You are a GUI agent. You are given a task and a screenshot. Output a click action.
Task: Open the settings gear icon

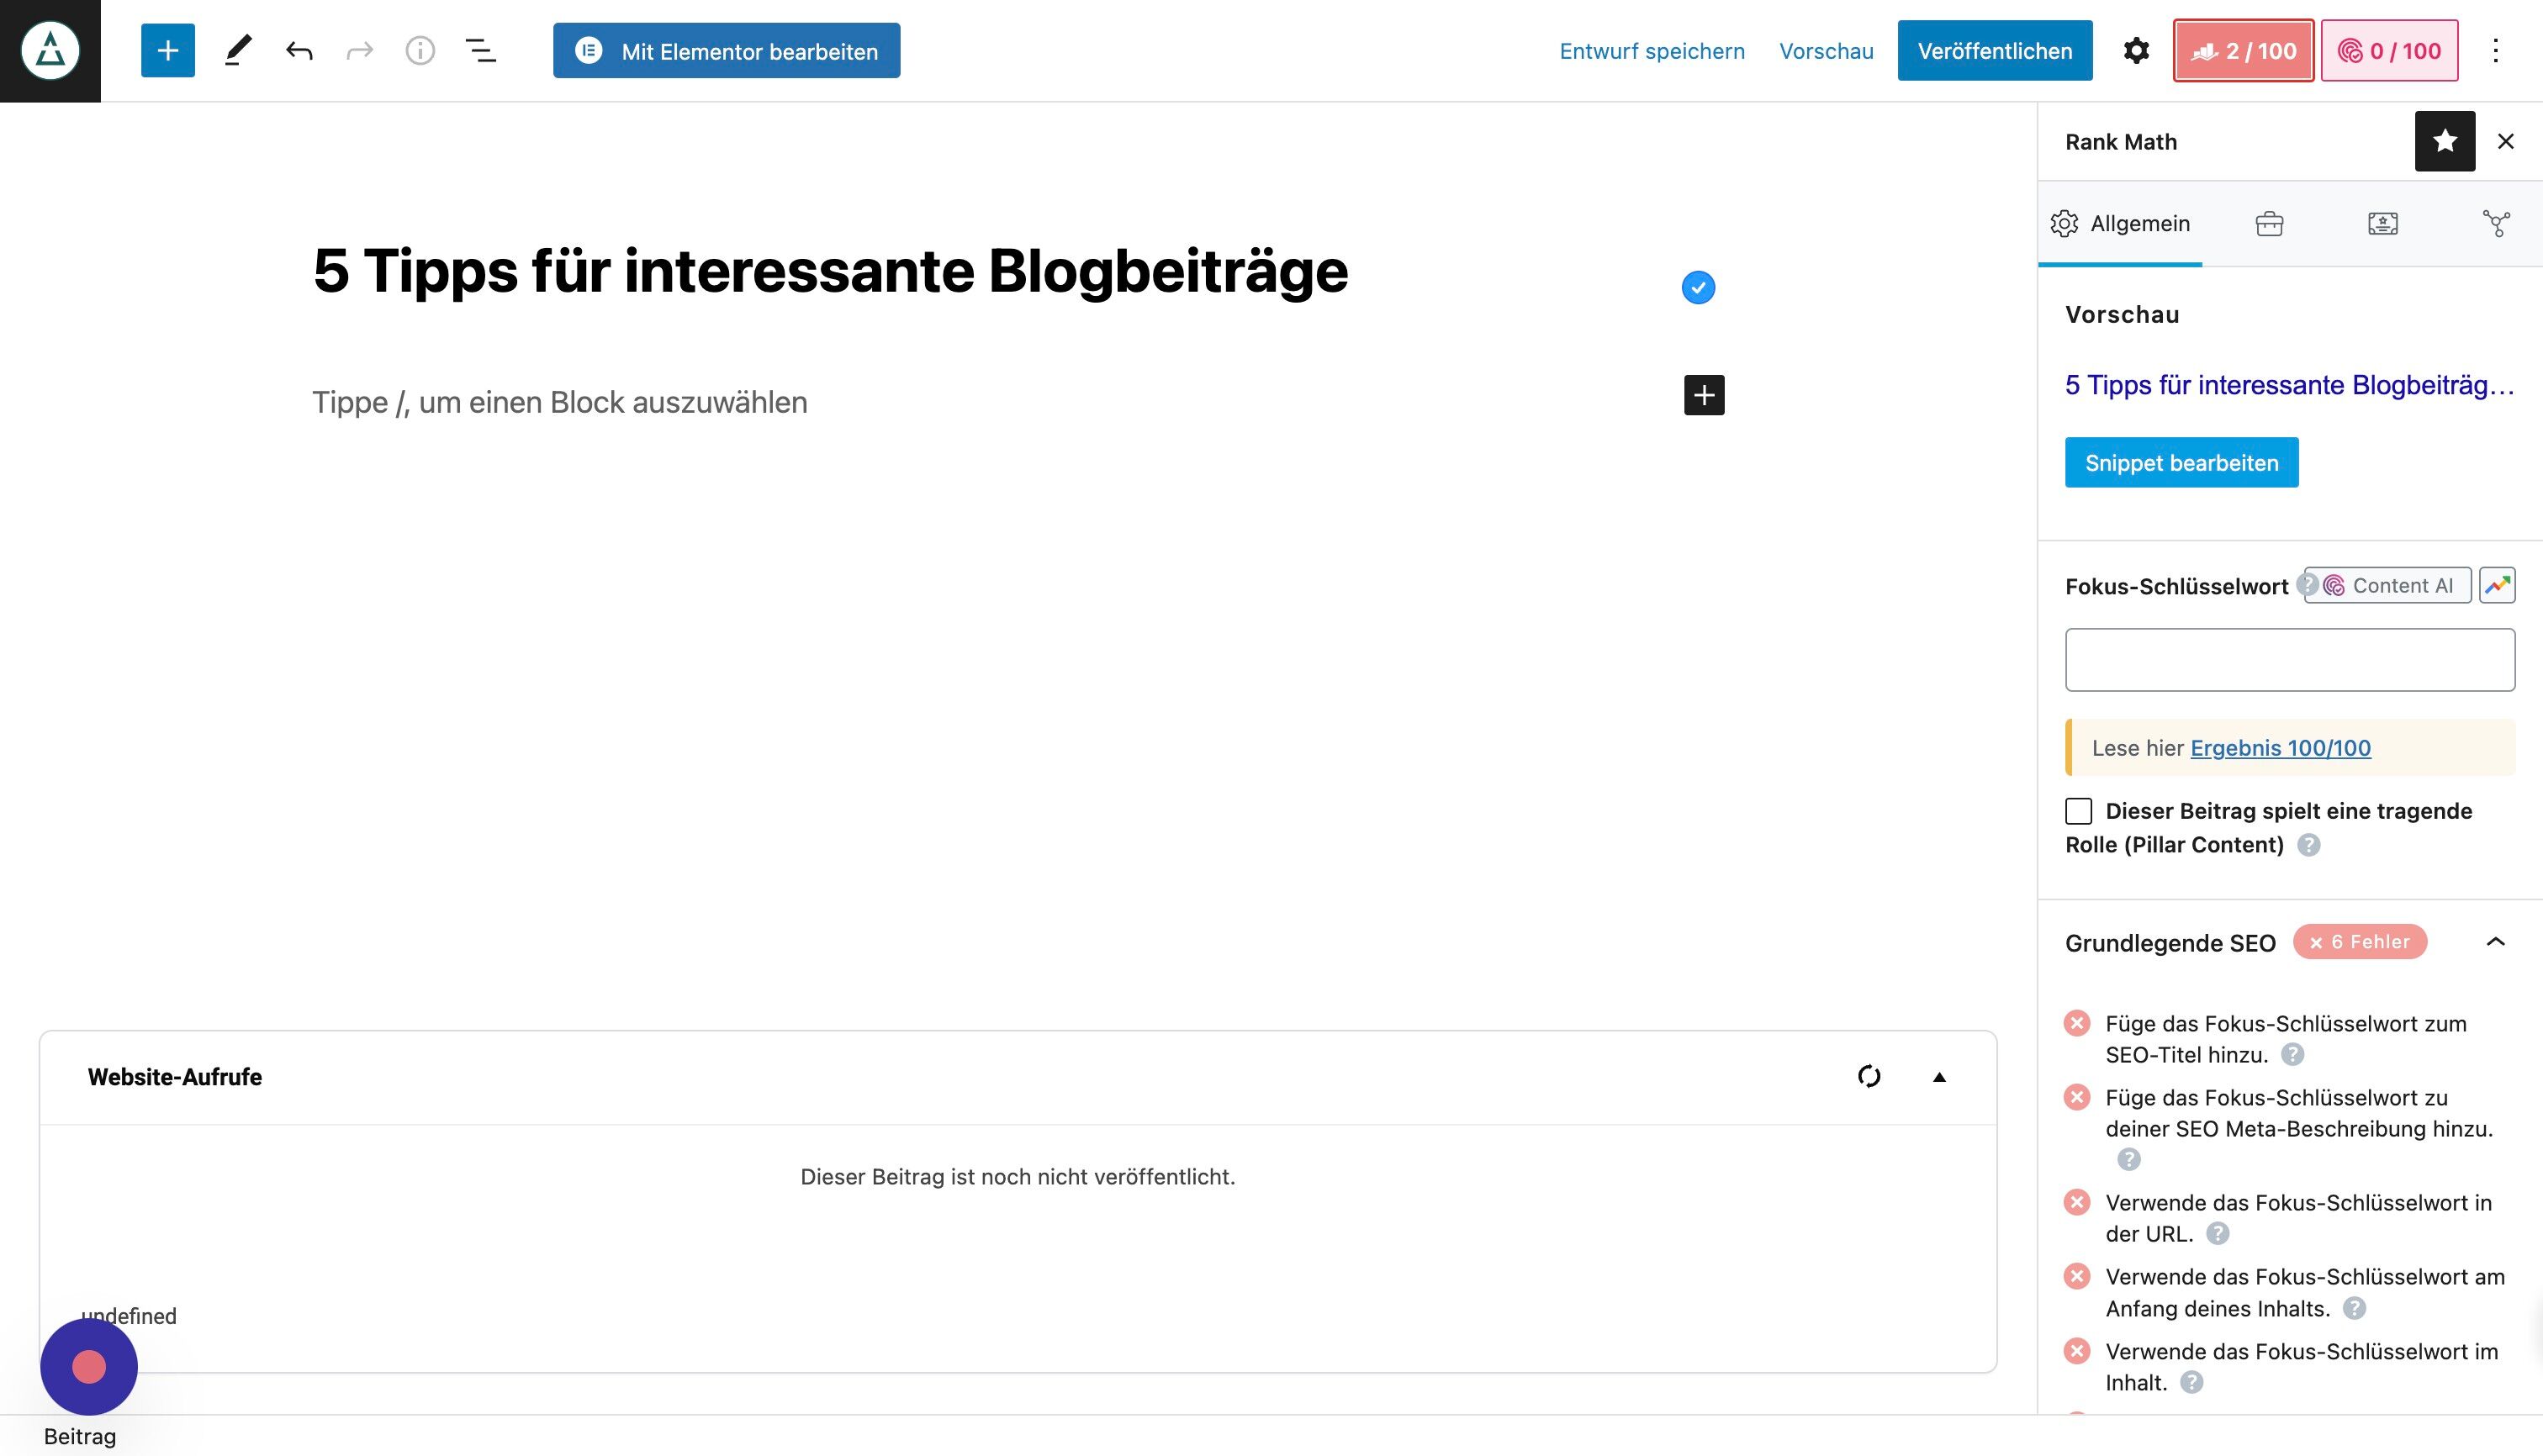[2136, 50]
